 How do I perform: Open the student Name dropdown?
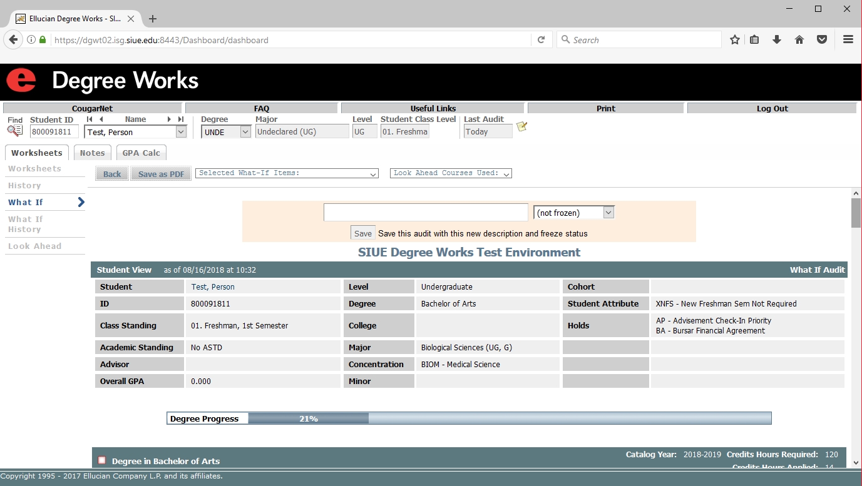(x=181, y=132)
